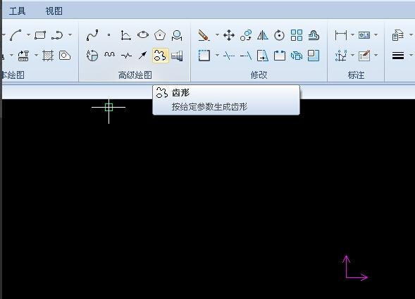Click the line weight icon
This screenshot has width=415, height=299.
pyautogui.click(x=398, y=56)
